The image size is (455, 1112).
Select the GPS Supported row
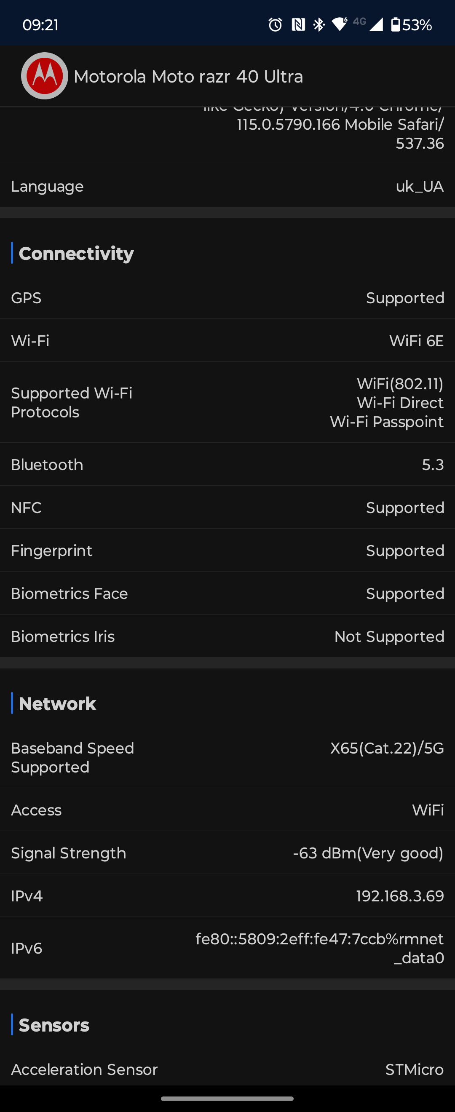[227, 298]
